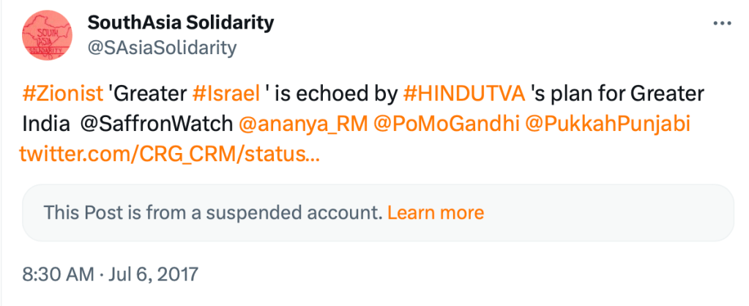Open the @ananya_RM profile mention
The image size is (749, 306).
pos(303,124)
